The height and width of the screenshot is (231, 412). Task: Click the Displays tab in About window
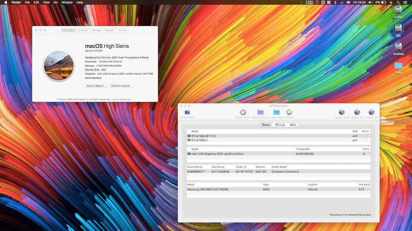(83, 30)
